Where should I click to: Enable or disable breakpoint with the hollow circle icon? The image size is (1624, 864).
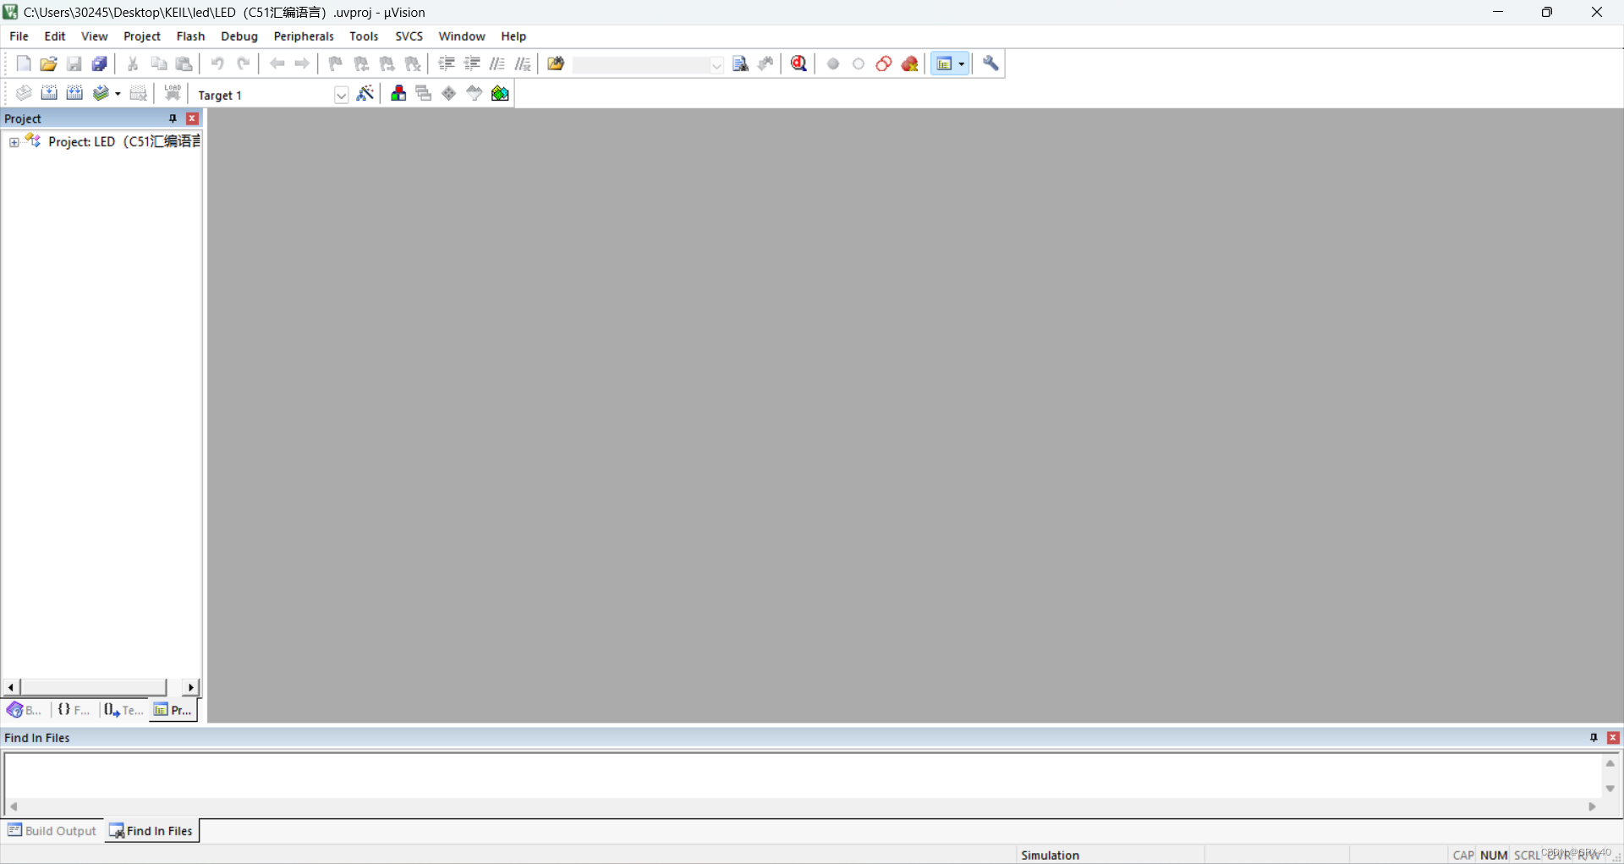[x=859, y=63]
